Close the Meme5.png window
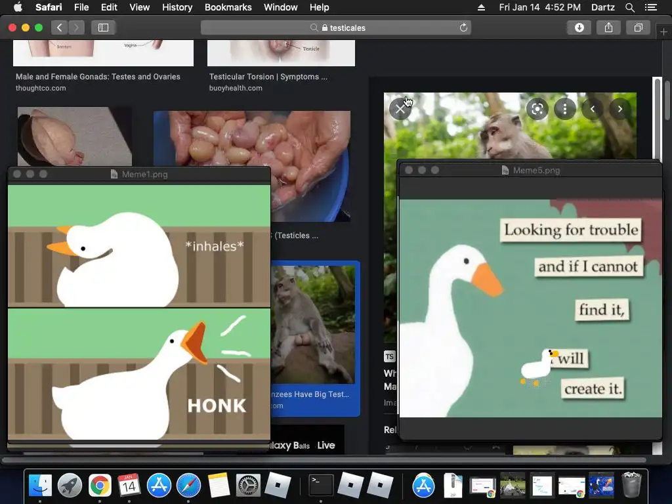The height and width of the screenshot is (504, 672). (409, 170)
